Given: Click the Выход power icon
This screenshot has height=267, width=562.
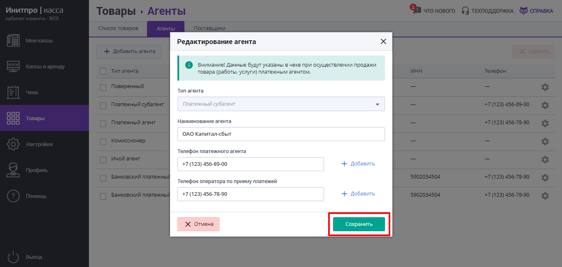Looking at the screenshot, I should 14,257.
